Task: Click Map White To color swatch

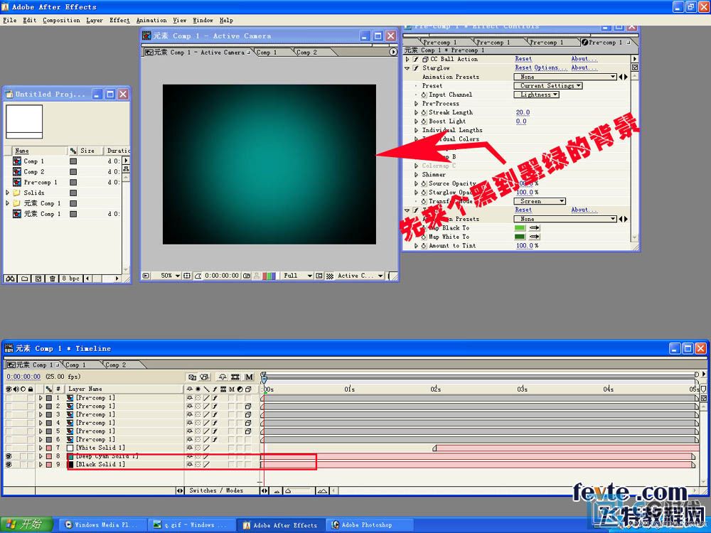Action: click(x=520, y=237)
